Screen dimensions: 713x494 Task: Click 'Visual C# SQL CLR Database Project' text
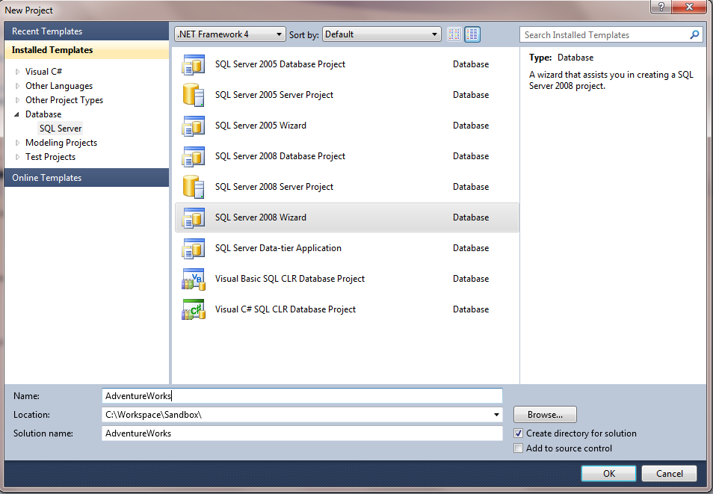click(285, 309)
